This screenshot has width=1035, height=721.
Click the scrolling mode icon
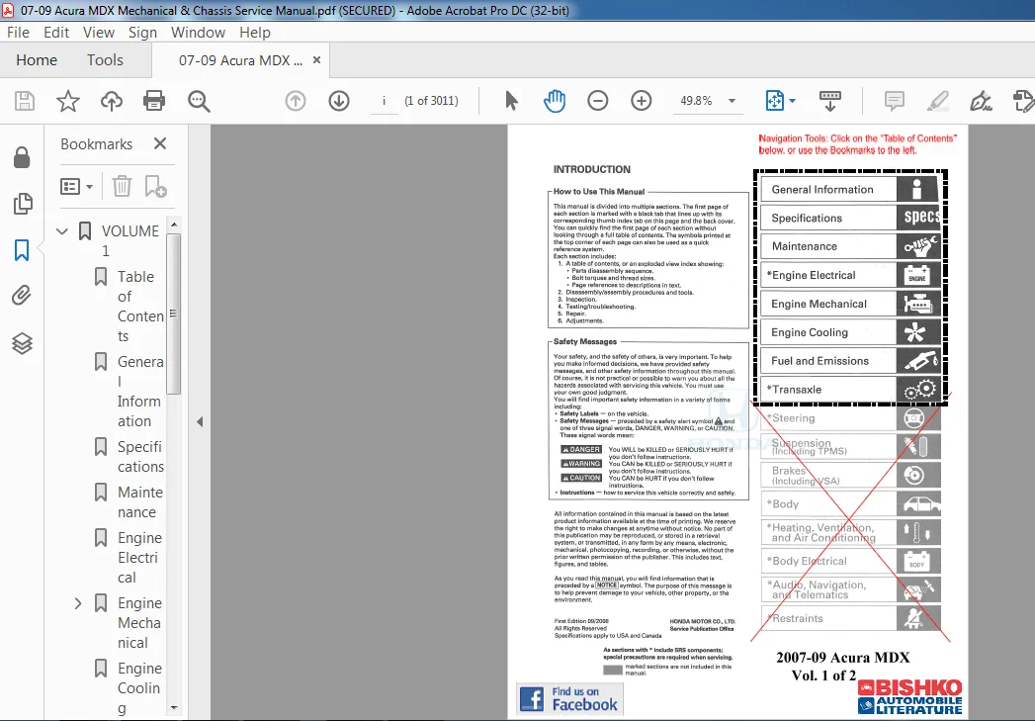829,101
